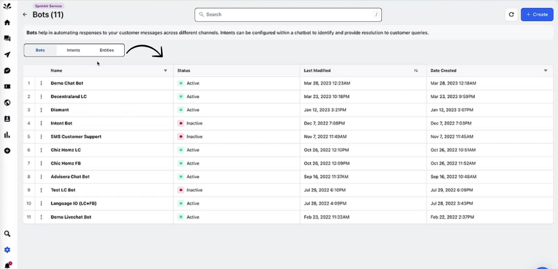Image resolution: width=558 pixels, height=269 pixels.
Task: Open options menu for Decentraland LC
Action: [x=41, y=96]
